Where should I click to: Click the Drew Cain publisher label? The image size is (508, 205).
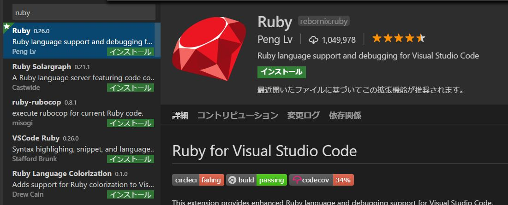click(28, 194)
